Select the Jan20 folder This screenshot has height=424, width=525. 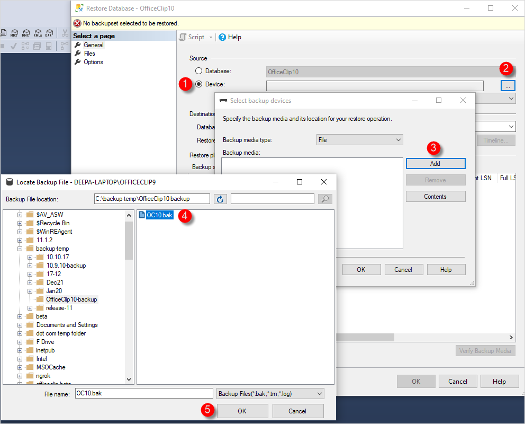pos(54,291)
